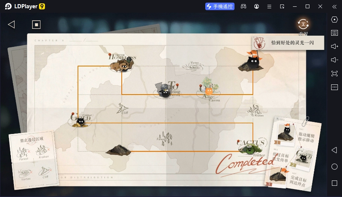Open hexagon settings icon in sidebar
Image resolution: width=342 pixels, height=197 pixels.
coord(335,20)
